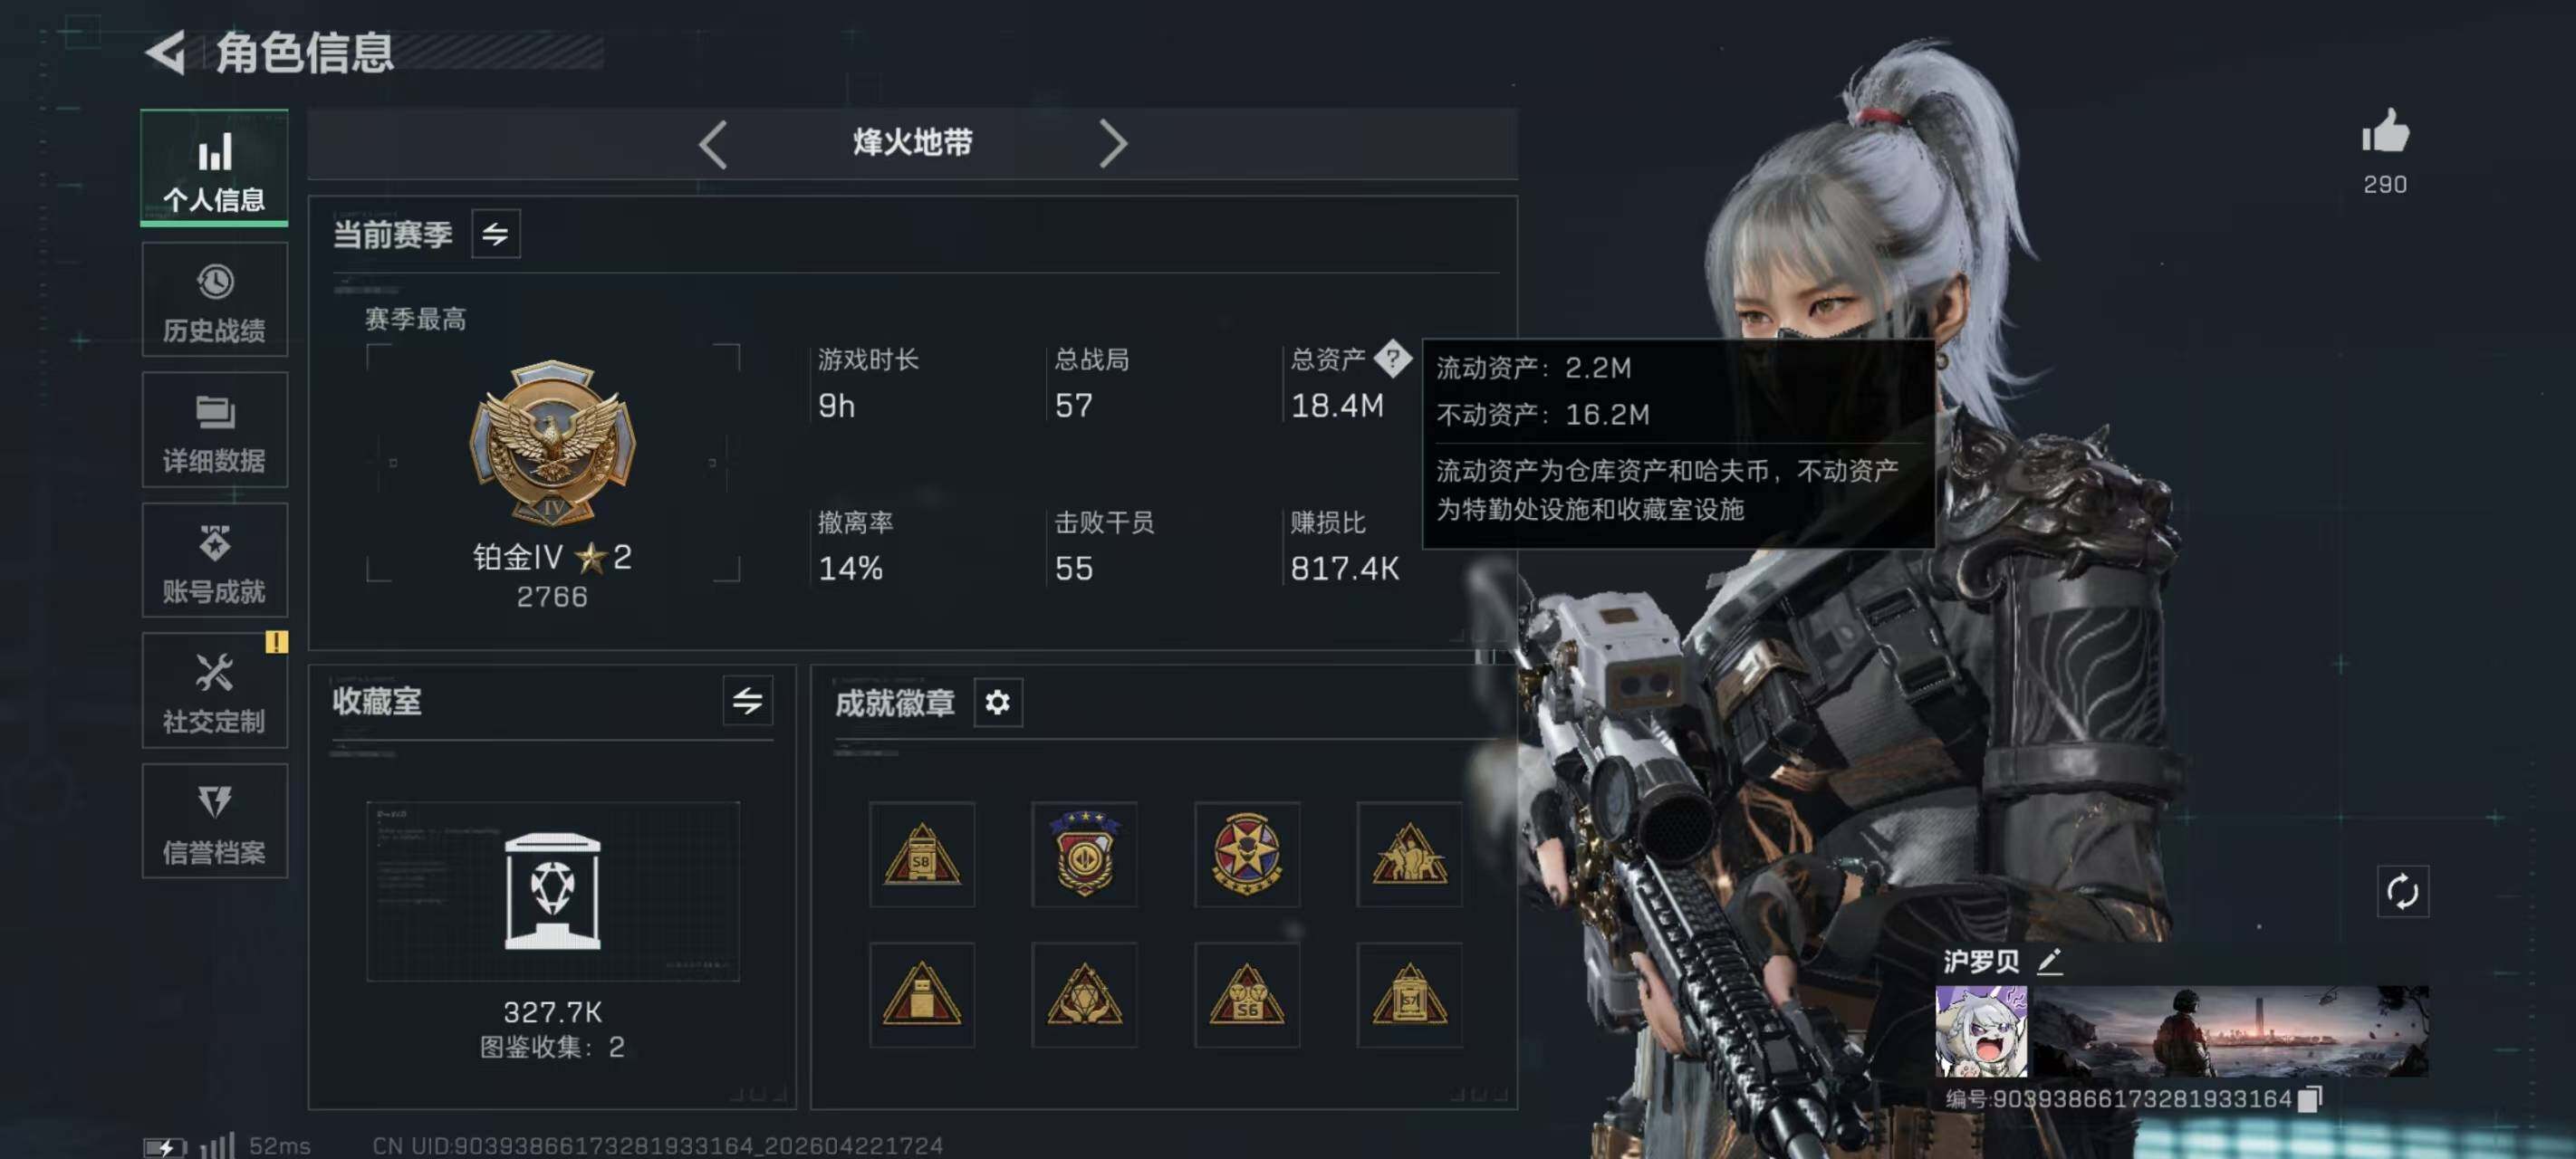The image size is (2576, 1159).
Task: Open the 信誉档案 sidebar tab
Action: pyautogui.click(x=215, y=821)
